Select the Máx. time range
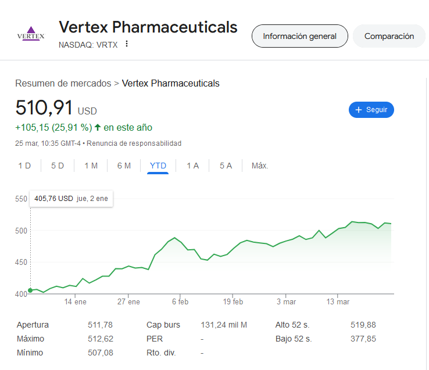Image resolution: width=429 pixels, height=370 pixels. [x=260, y=166]
